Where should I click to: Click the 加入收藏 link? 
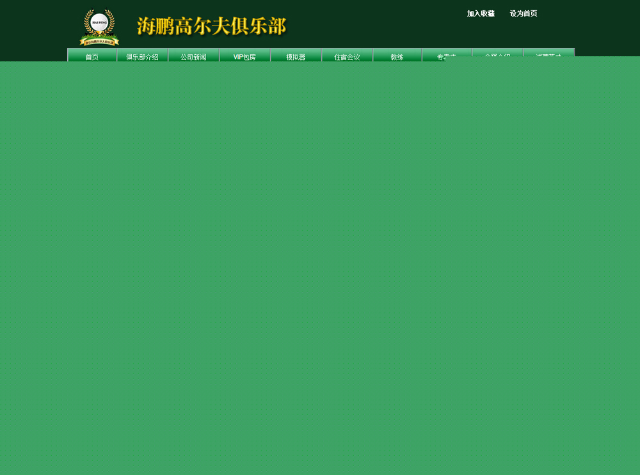click(481, 13)
